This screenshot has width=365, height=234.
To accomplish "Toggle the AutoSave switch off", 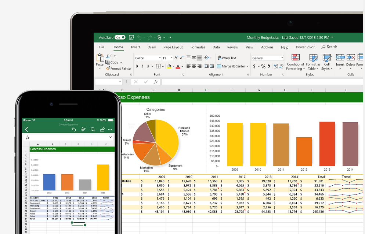I will (120, 37).
